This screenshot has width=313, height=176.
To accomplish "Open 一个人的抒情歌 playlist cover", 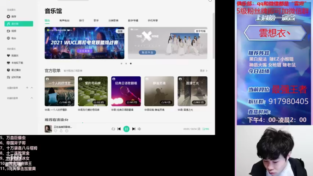I will coord(59,91).
